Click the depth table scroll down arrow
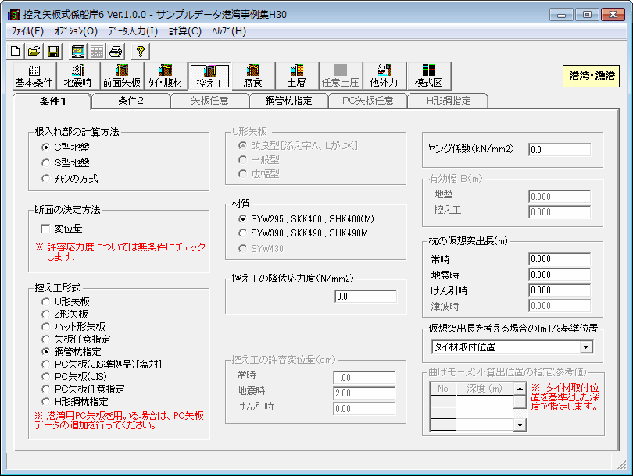This screenshot has height=476, width=633. pos(520,424)
